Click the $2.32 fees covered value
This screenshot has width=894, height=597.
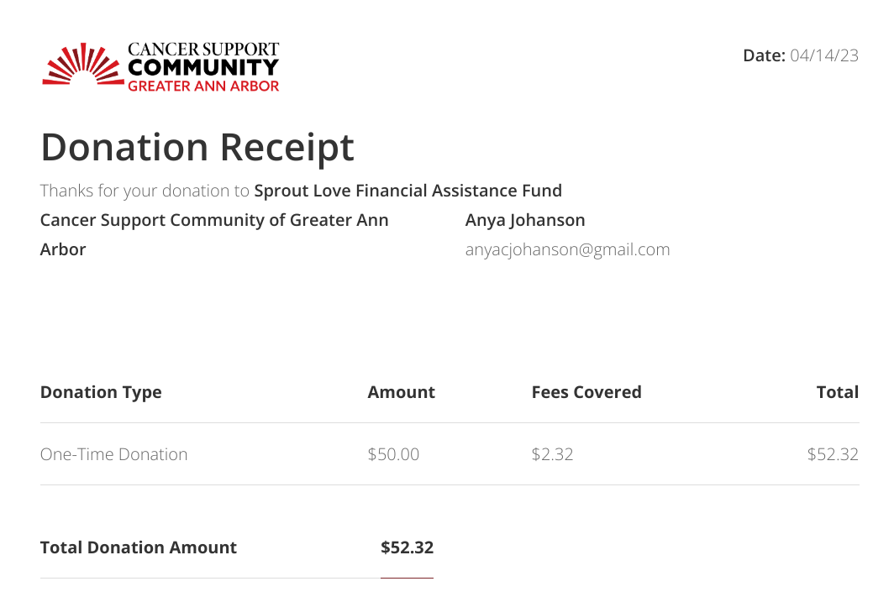point(552,454)
